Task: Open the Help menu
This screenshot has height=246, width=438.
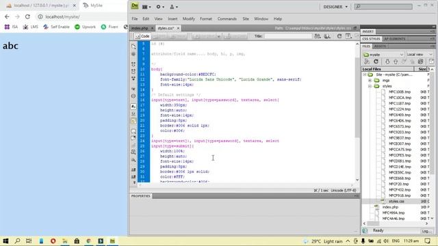Action: (277, 18)
